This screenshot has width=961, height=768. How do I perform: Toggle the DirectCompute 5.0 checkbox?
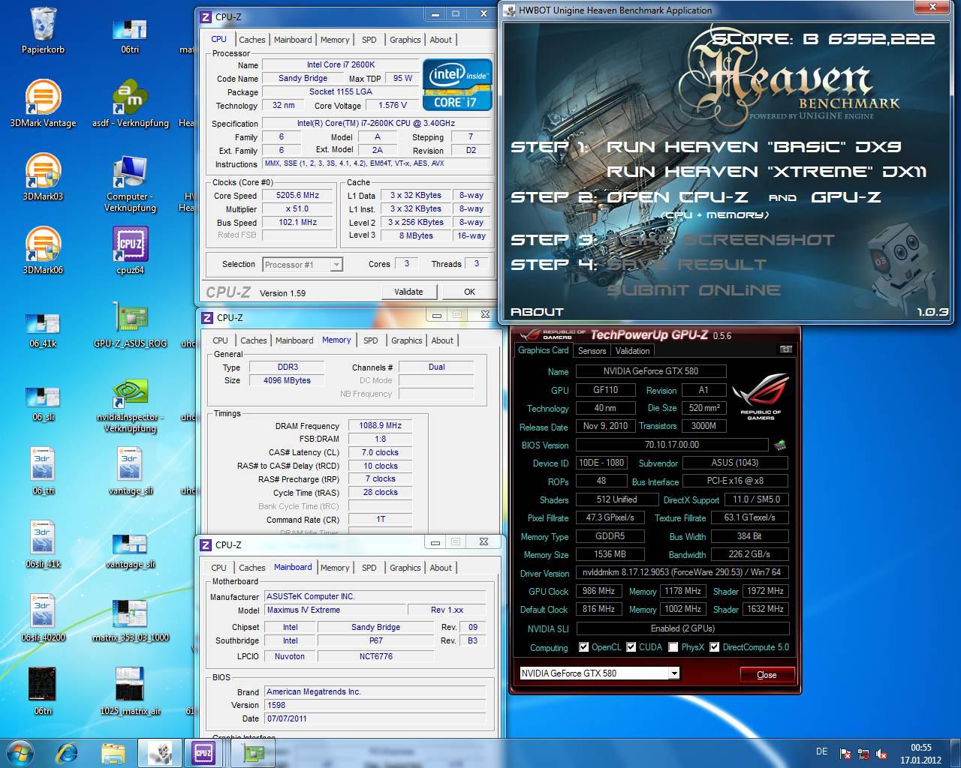[714, 646]
